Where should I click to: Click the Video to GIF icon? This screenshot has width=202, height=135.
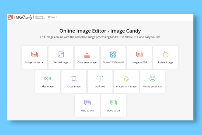(113, 103)
